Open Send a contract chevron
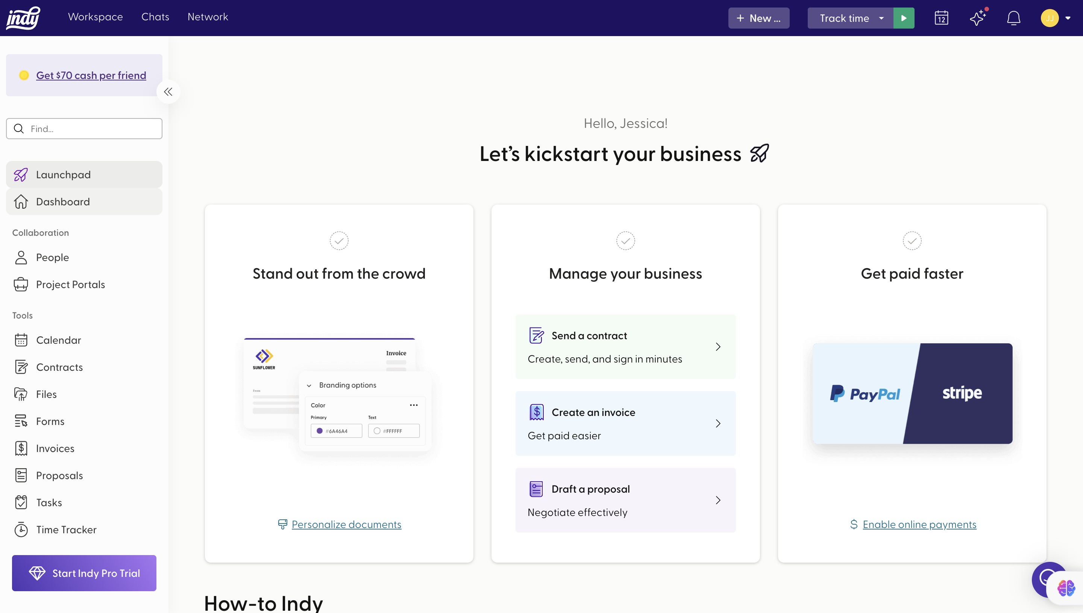Screen dimensions: 1083x613 [718, 347]
